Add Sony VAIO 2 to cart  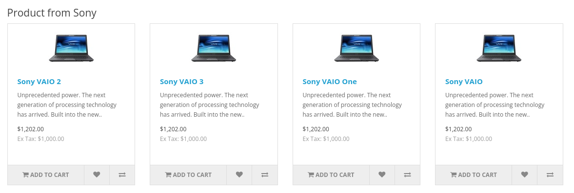click(46, 175)
